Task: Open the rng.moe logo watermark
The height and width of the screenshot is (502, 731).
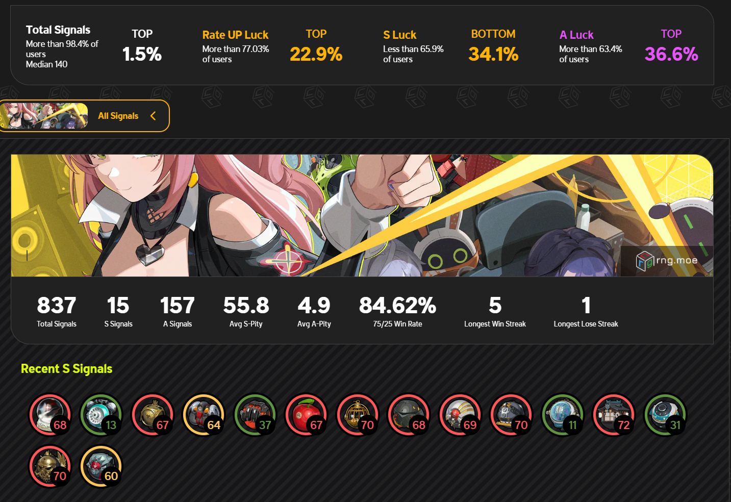Action: tap(667, 261)
